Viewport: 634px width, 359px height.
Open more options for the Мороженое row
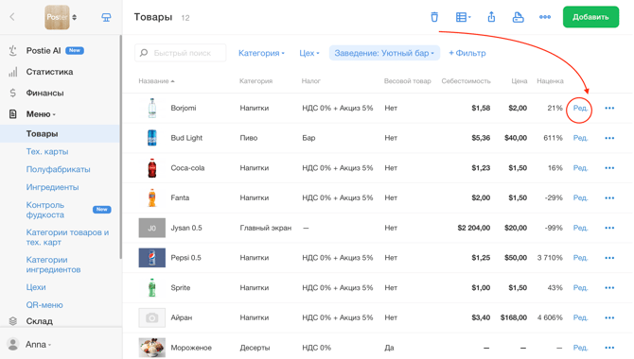[x=609, y=348]
